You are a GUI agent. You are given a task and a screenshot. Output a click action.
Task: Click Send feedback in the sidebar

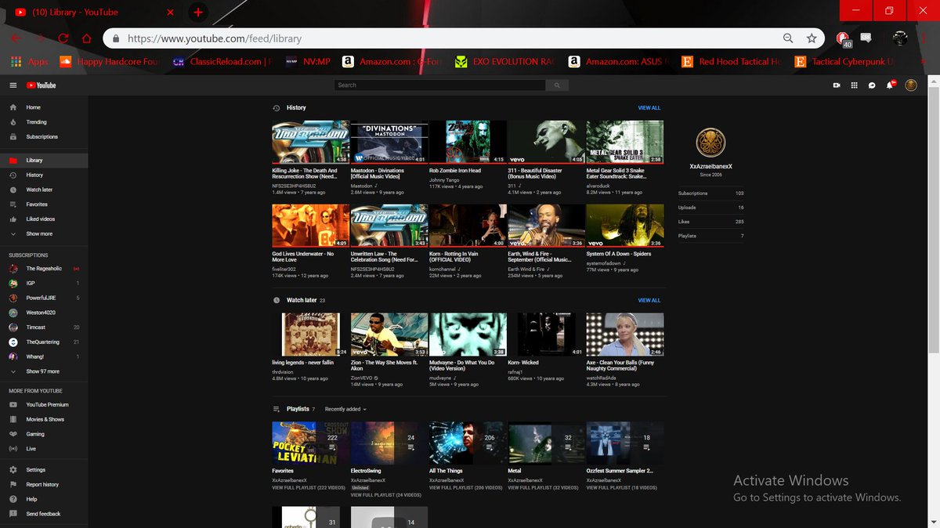point(44,514)
